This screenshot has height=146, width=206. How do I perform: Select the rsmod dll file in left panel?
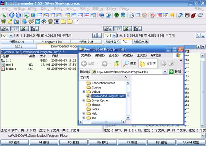click(10, 64)
